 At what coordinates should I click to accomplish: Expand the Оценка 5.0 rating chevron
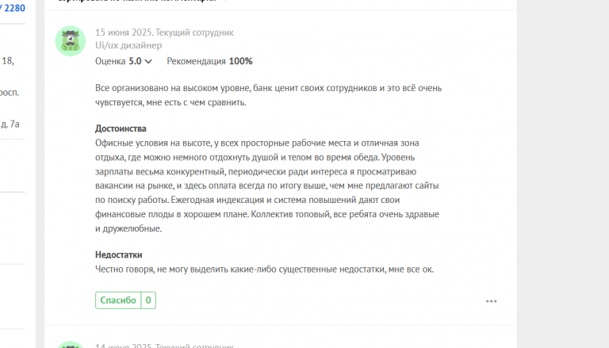[148, 62]
